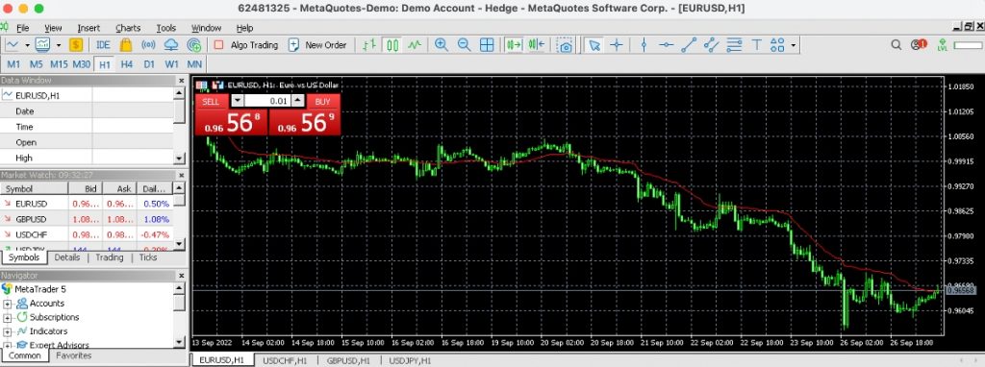Open the Signals broadcast icon
Image resolution: width=985 pixels, height=367 pixels.
[148, 44]
